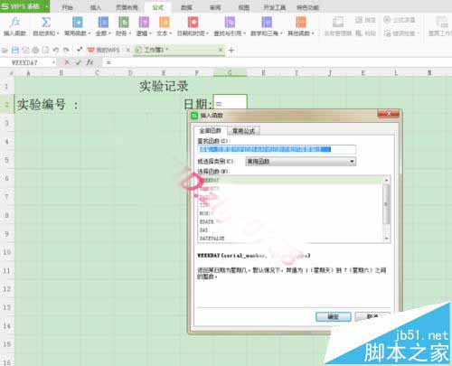This screenshot has height=366, width=452.
Task: Click the 插入函数 fx ribbon icon
Action: 14,23
